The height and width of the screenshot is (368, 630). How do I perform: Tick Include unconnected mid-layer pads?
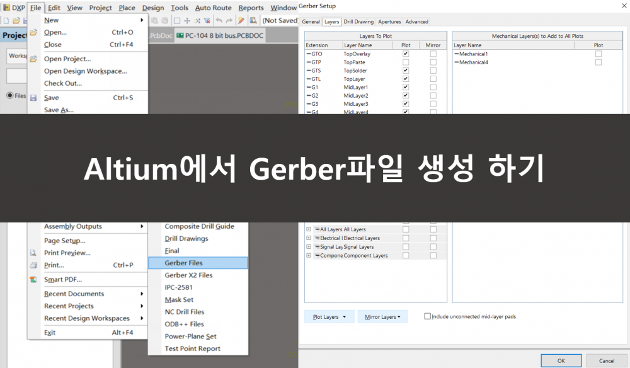pyautogui.click(x=428, y=316)
